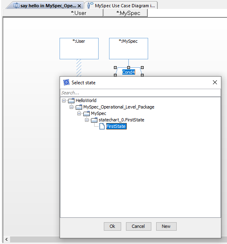This screenshot has height=244, width=227.
Task: Click the MySpec_Operational_Level_Package folder icon
Action: [79, 107]
